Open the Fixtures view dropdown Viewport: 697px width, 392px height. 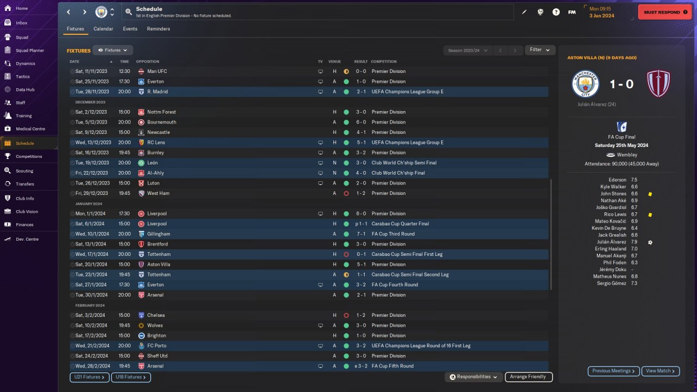tap(113, 50)
